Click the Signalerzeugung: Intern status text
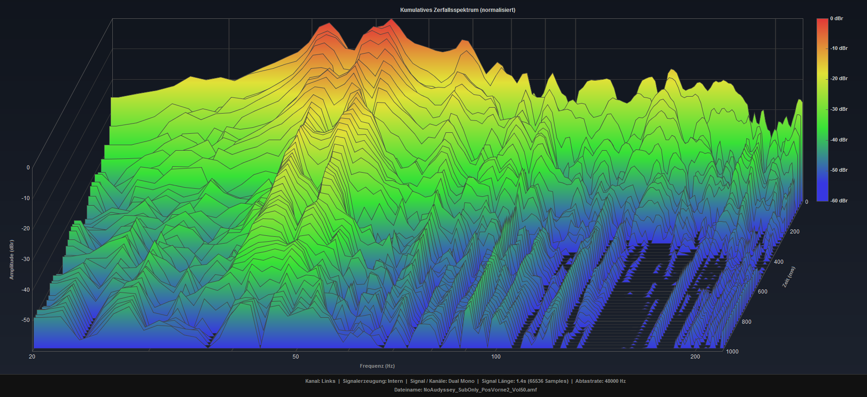This screenshot has width=867, height=397. (372, 381)
